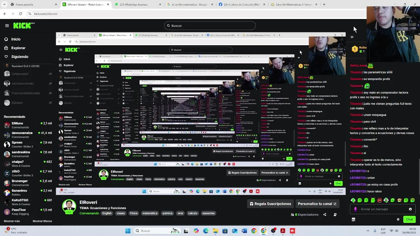Open the ElMune recommended channel
This screenshot has height=236, width=420.
point(28,125)
